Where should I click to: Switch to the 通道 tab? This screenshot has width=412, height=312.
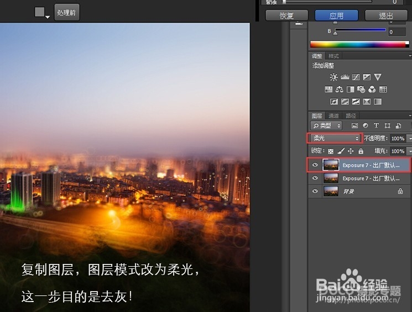coord(333,116)
